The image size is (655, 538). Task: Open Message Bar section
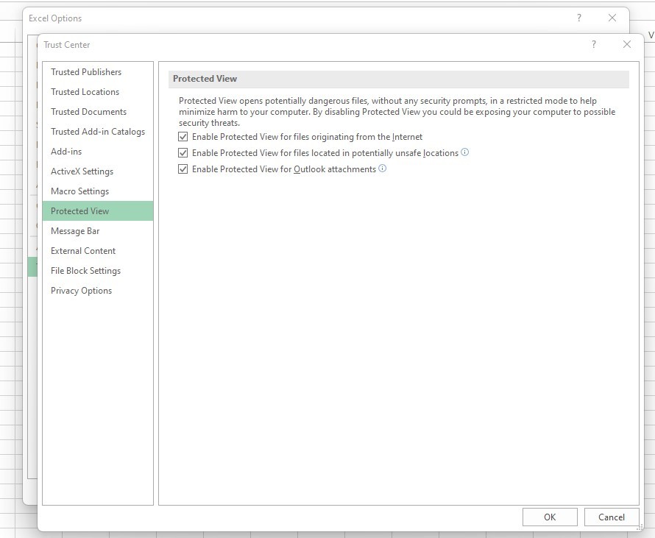(x=98, y=231)
